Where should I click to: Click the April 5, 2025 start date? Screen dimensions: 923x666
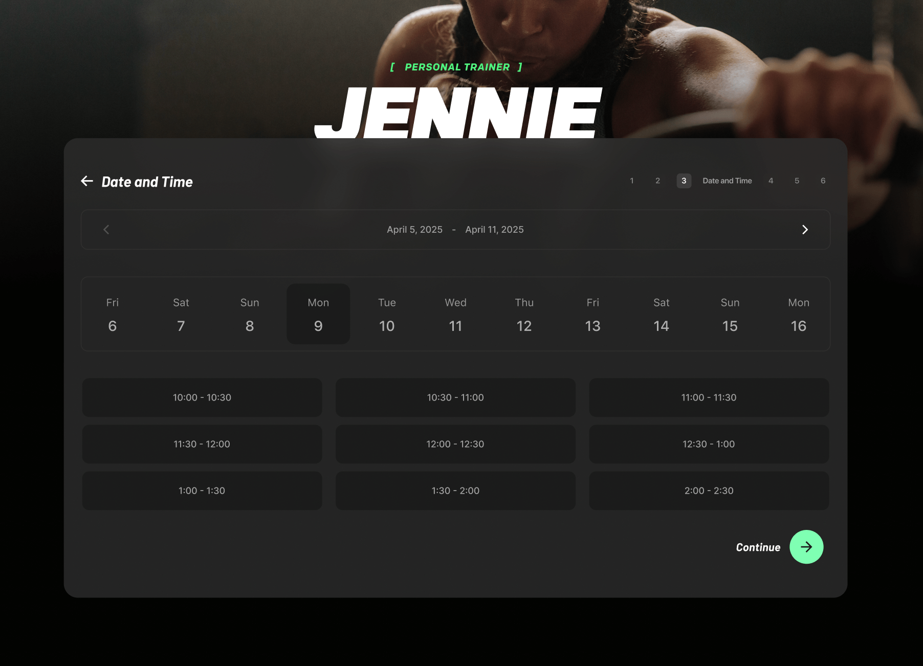414,230
